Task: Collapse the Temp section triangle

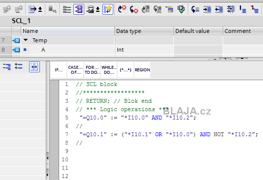Action: (x=26, y=40)
